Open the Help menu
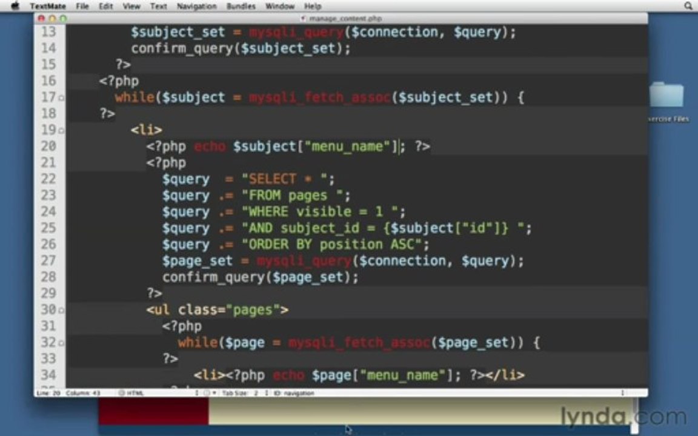 [313, 6]
